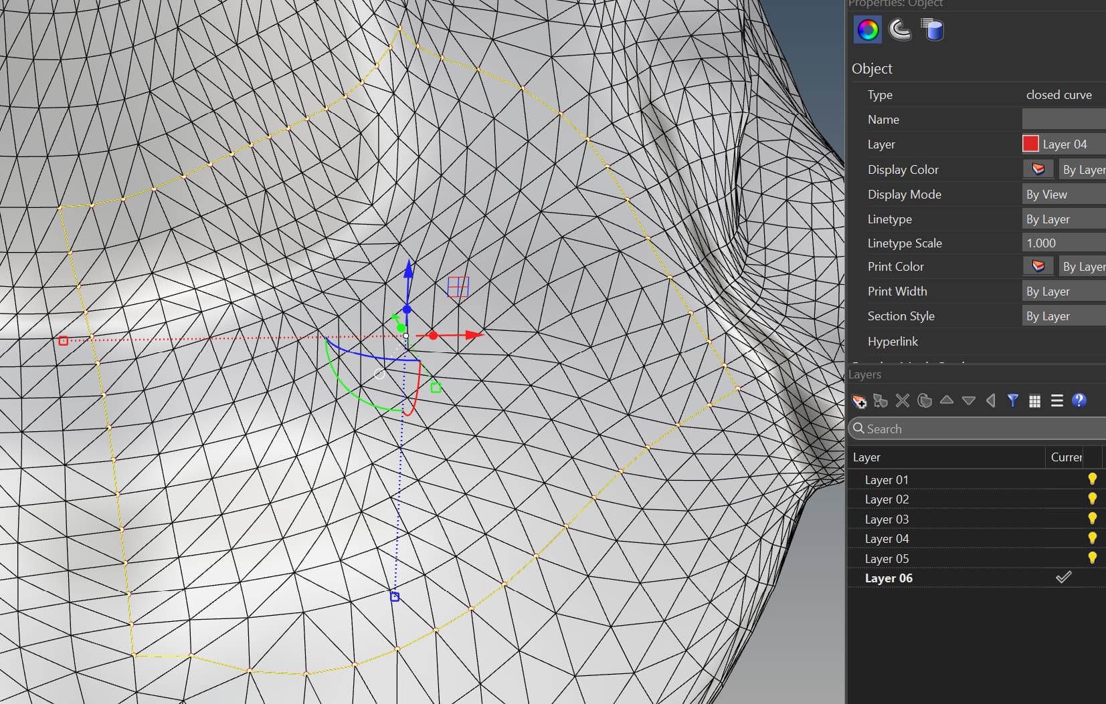
Task: Open the layer columns grid icon
Action: click(x=1034, y=401)
